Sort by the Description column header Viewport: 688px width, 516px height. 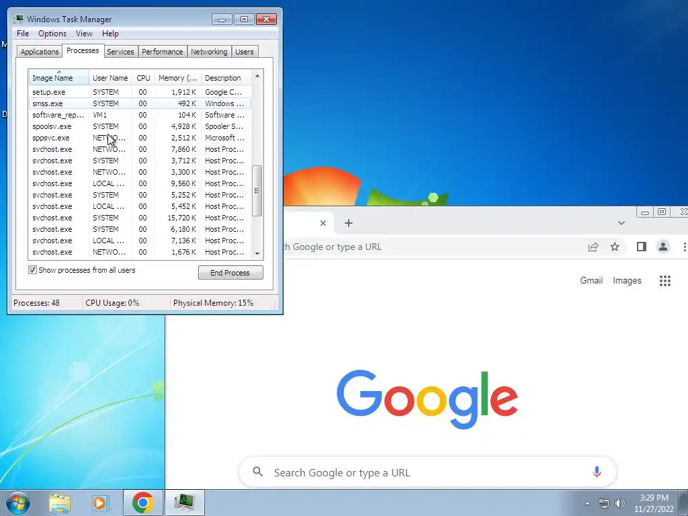point(226,78)
